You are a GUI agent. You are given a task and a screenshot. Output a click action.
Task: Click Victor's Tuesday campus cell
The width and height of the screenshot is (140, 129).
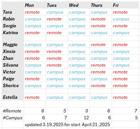click(57, 72)
